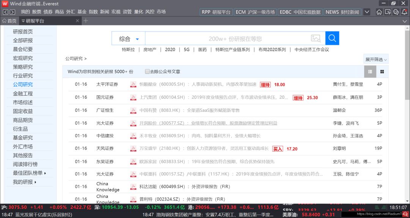410x218 pixels.
Task: Open the 市场 menu
Action: [x=161, y=12]
